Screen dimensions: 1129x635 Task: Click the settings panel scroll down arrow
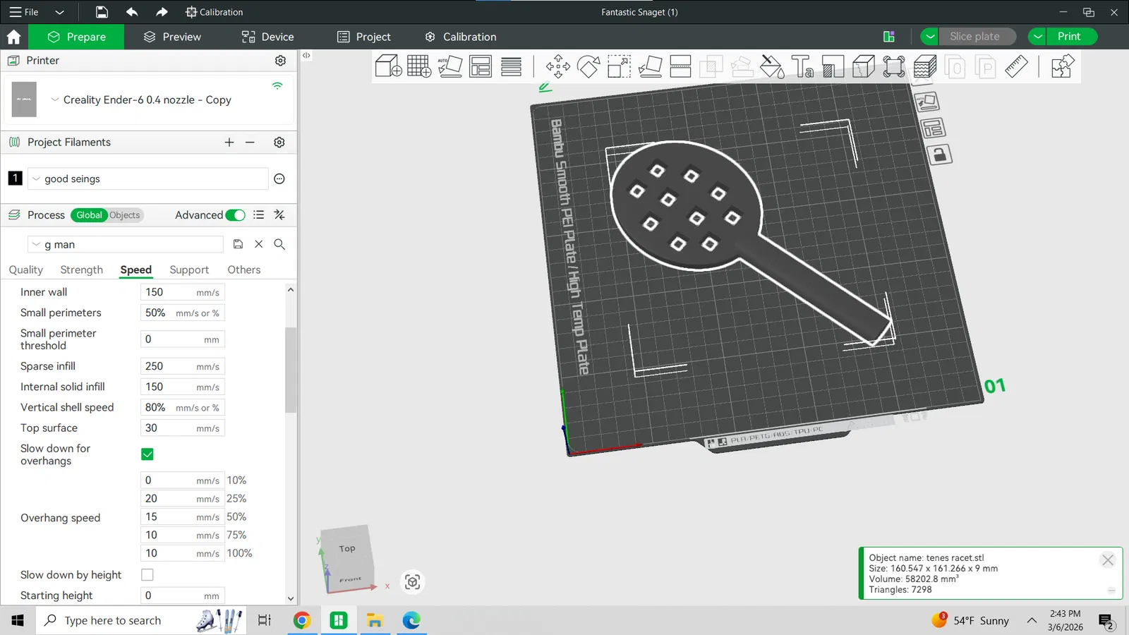coord(291,598)
